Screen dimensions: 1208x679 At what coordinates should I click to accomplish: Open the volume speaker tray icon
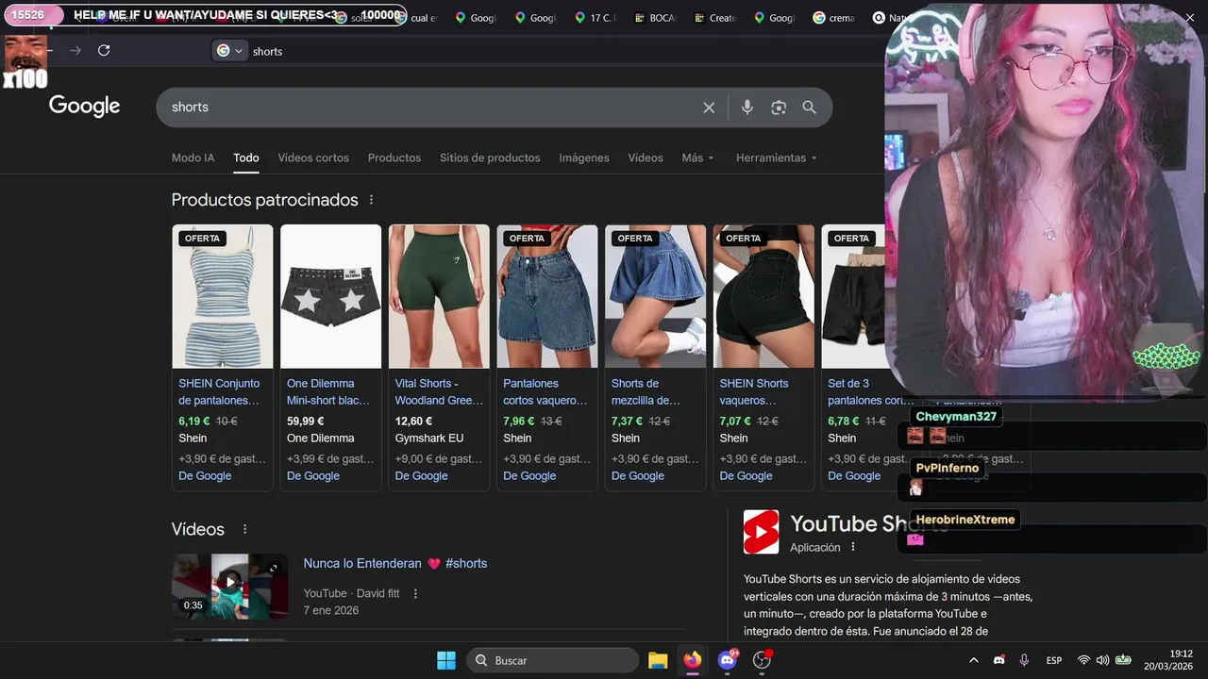pyautogui.click(x=1102, y=660)
